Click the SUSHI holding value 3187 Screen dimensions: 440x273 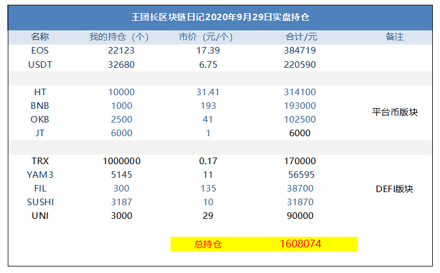point(122,202)
